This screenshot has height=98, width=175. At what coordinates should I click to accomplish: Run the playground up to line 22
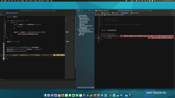(x=4, y=59)
